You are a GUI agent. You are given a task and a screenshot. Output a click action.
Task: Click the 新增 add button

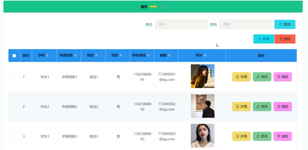263,39
